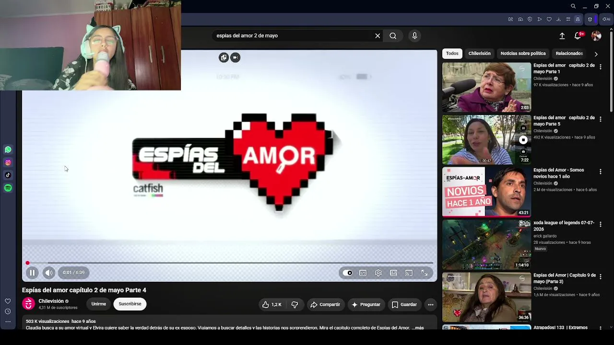This screenshot has height=345, width=614.
Task: Click the browser toolbar edit/note icon
Action: pyautogui.click(x=510, y=19)
